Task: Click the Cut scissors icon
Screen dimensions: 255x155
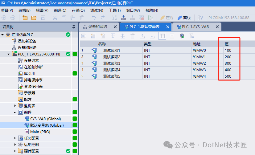Action: (55, 18)
